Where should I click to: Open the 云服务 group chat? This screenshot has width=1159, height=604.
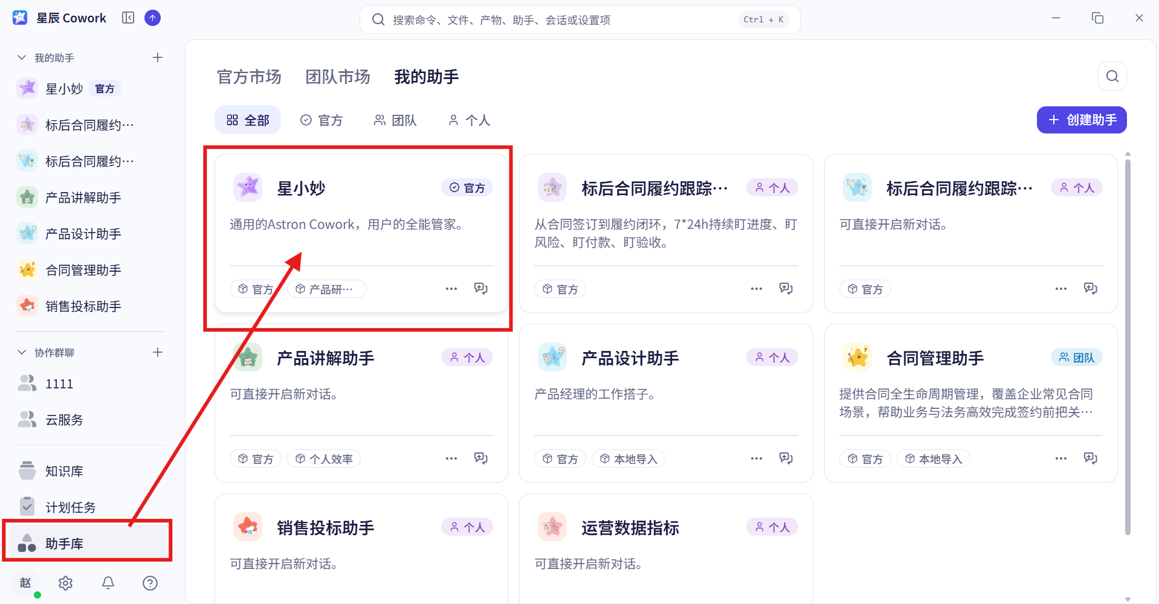tap(91, 420)
